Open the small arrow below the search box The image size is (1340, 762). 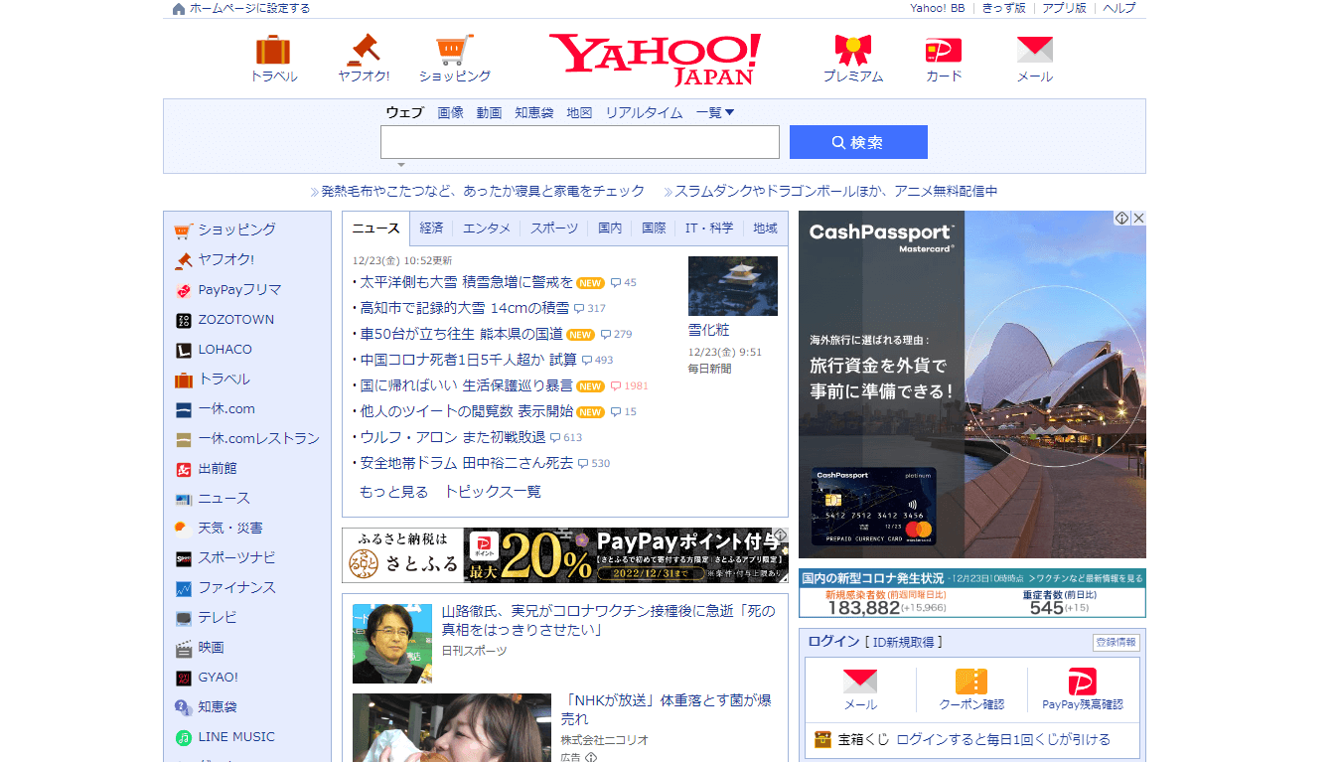tap(401, 165)
